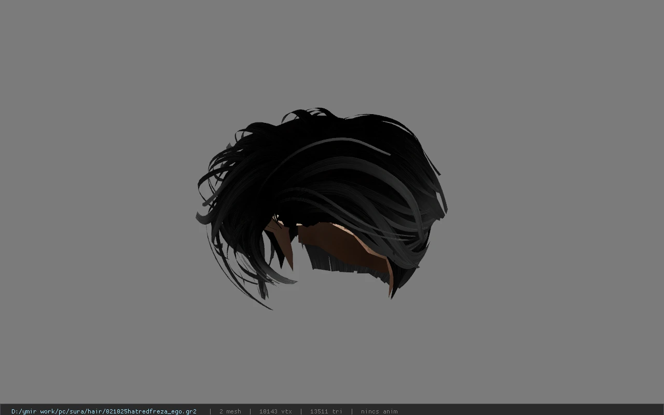Image resolution: width=664 pixels, height=415 pixels.
Task: Click the '13511 tri' triangle count
Action: point(326,411)
